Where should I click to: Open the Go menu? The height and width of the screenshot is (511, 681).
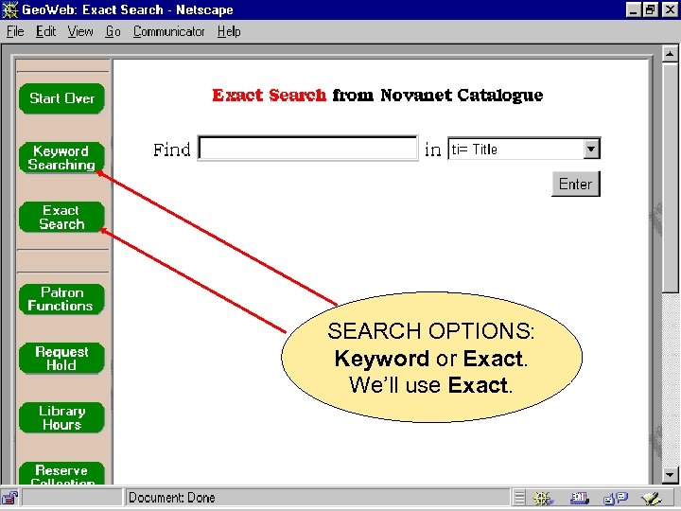click(113, 32)
